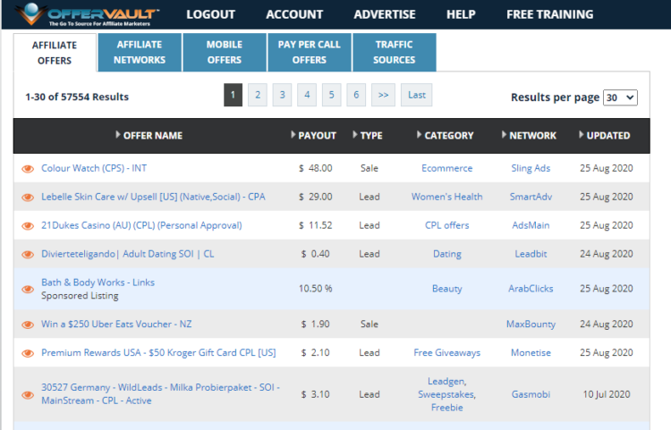Click Logout in top navigation
The width and height of the screenshot is (671, 430).
(210, 14)
